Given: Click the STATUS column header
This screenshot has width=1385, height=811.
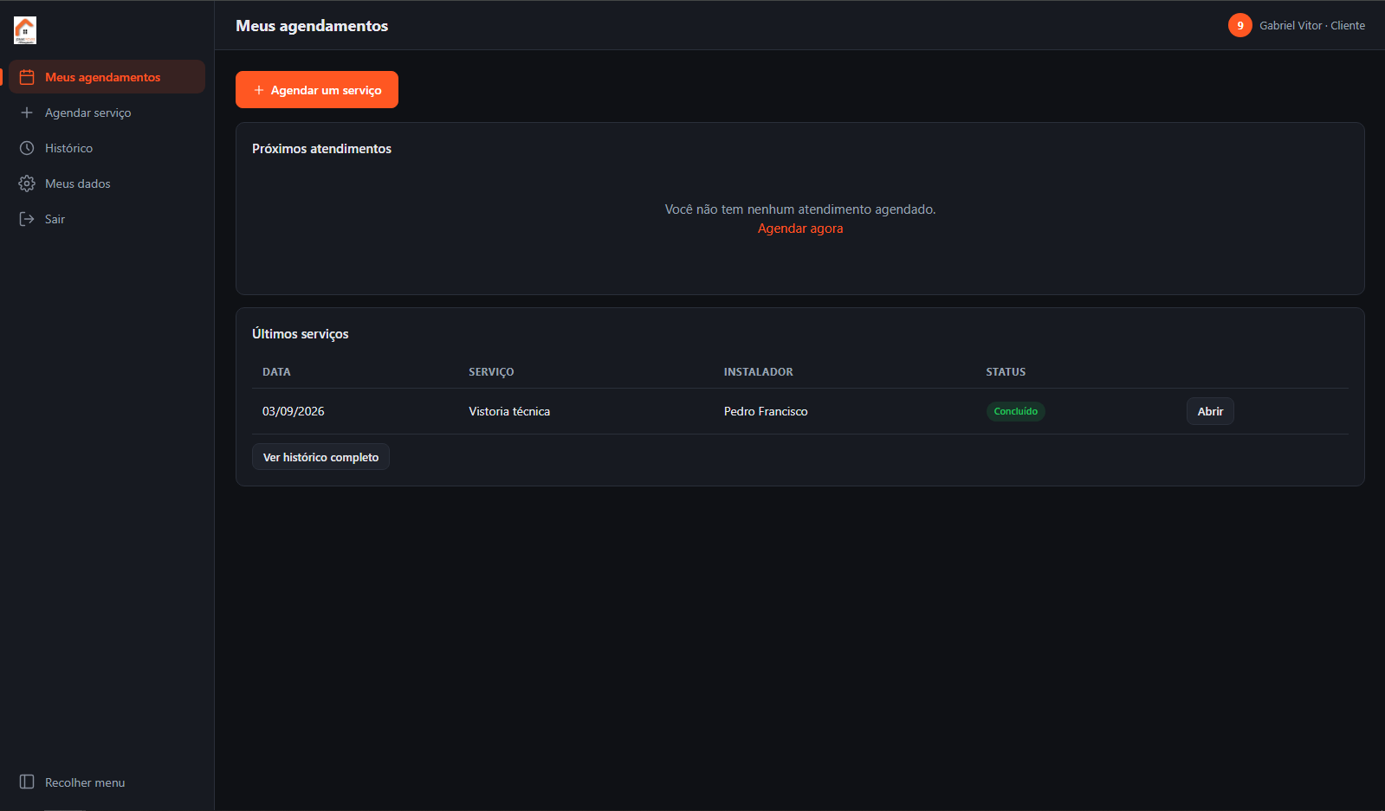Looking at the screenshot, I should [1006, 372].
